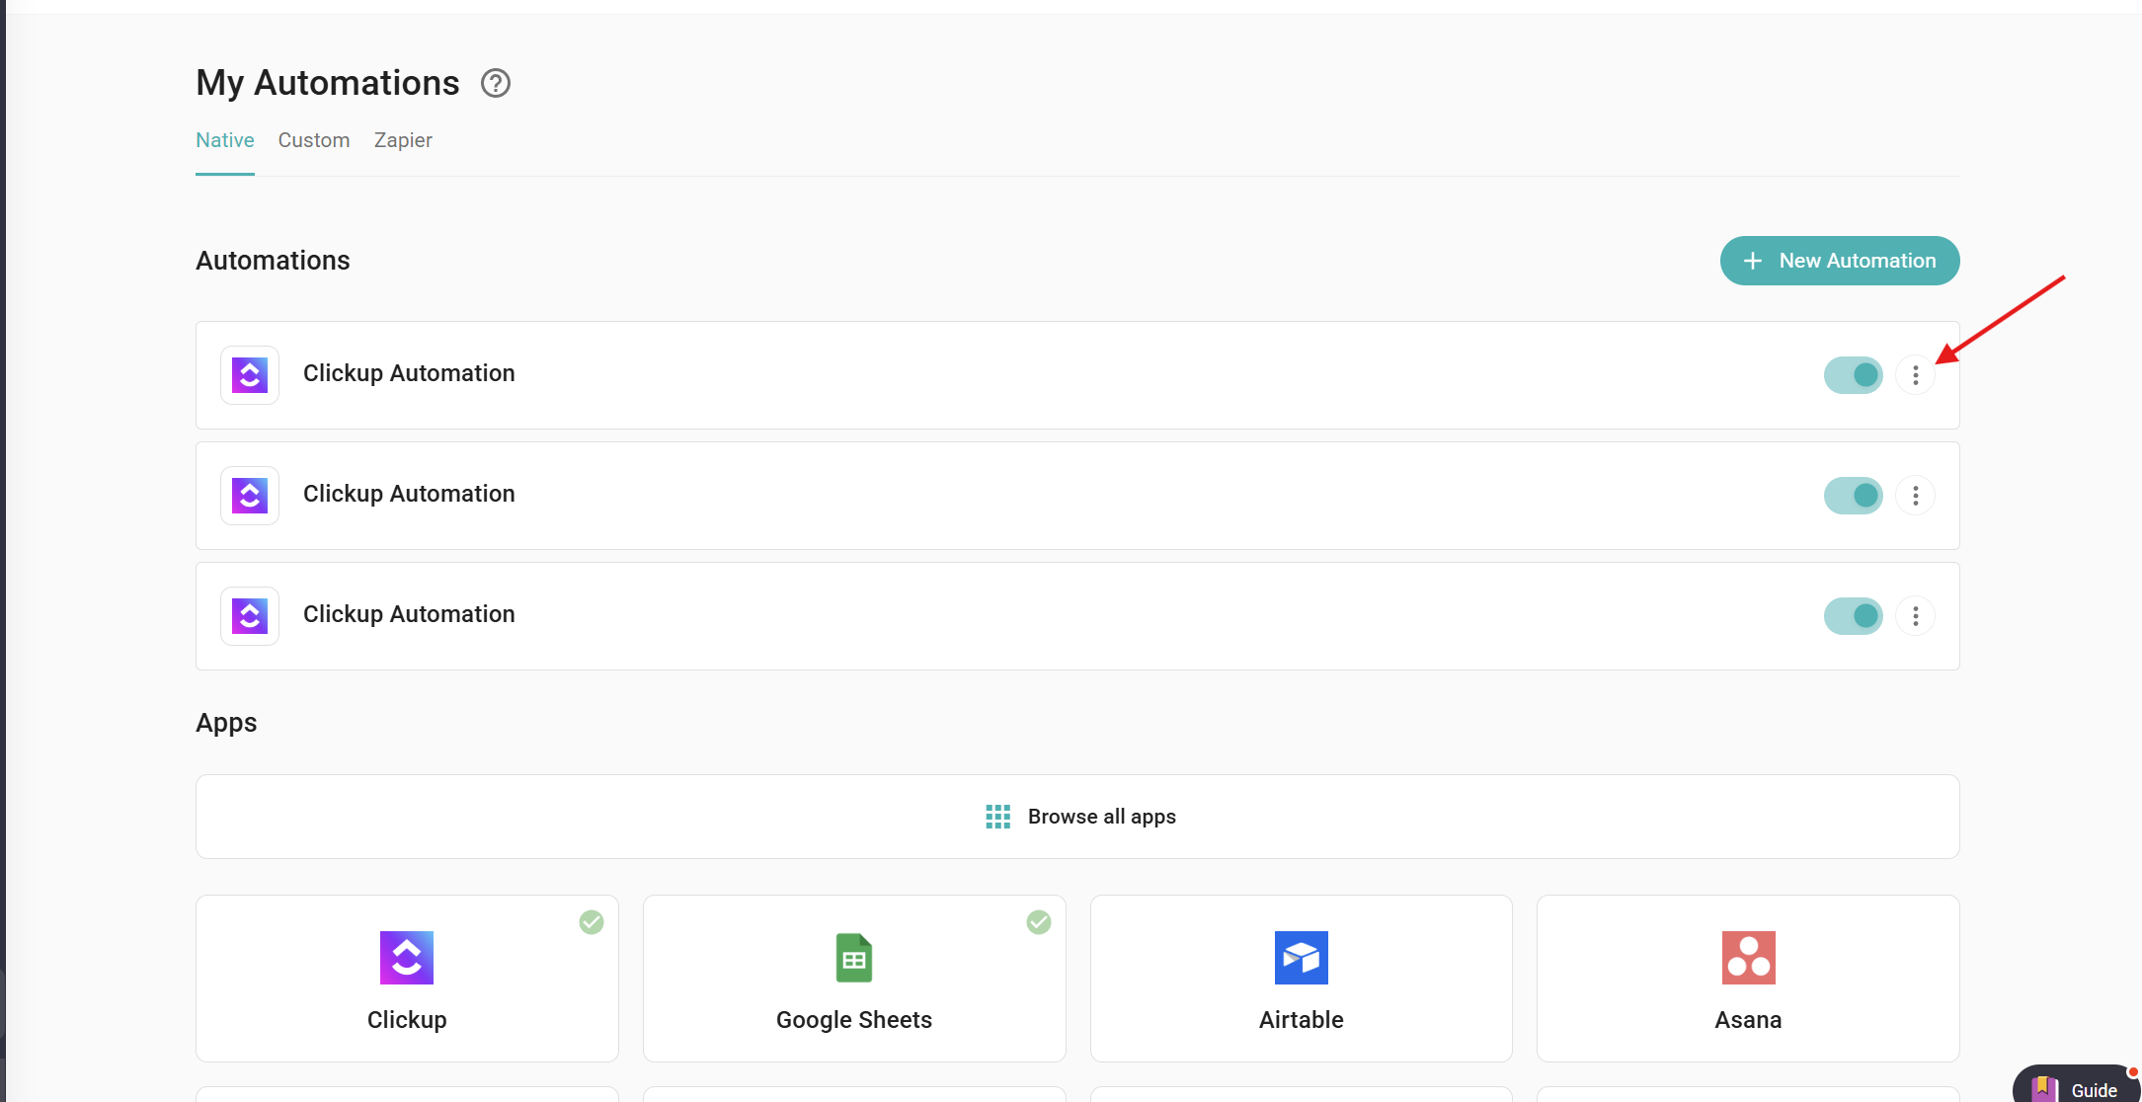Select the Native tab

click(225, 140)
